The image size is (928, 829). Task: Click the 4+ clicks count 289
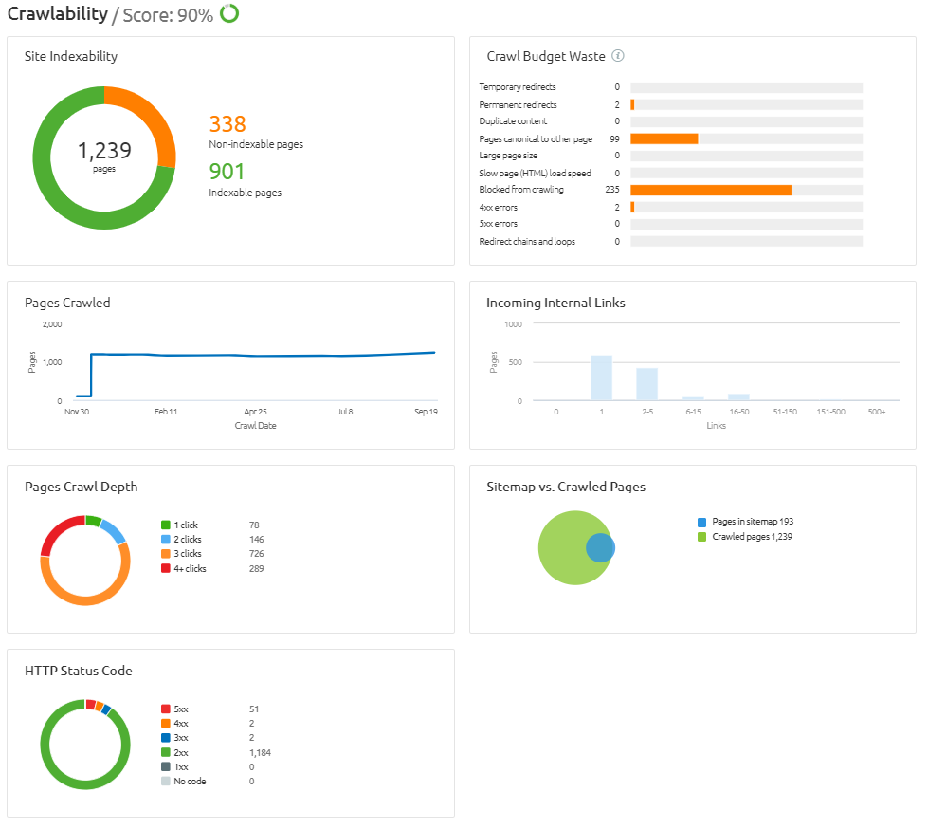click(x=256, y=568)
